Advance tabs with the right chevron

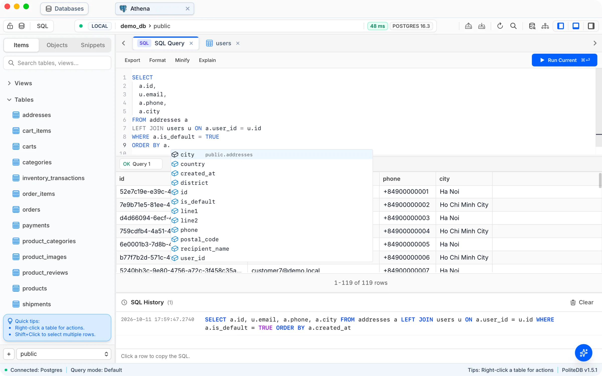(x=595, y=43)
